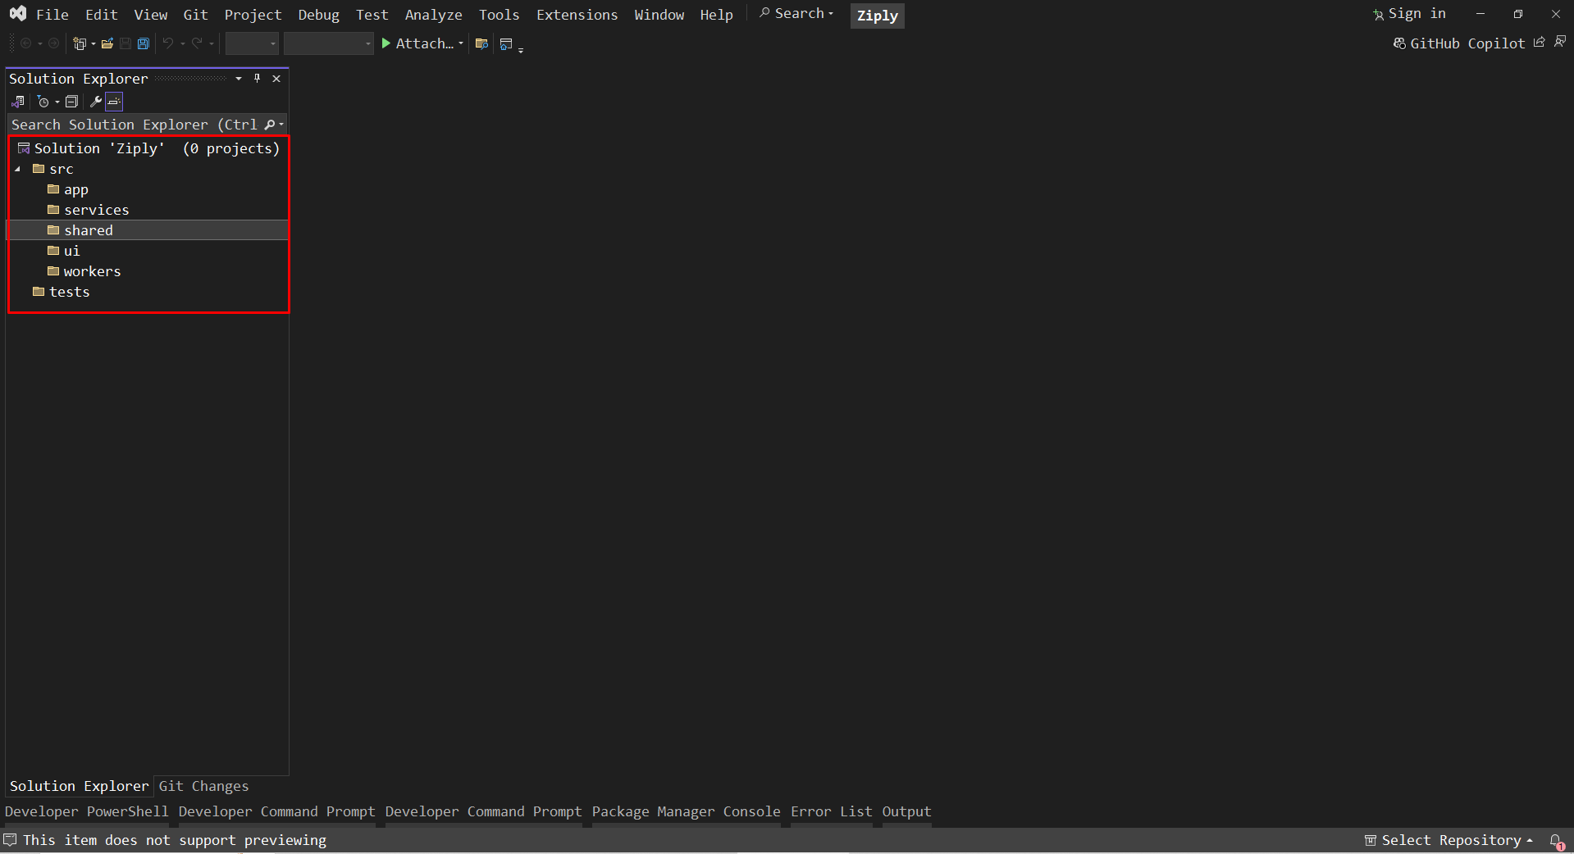Viewport: 1574px width, 854px height.
Task: Toggle Solution Explorer auto-hide pin
Action: click(257, 79)
